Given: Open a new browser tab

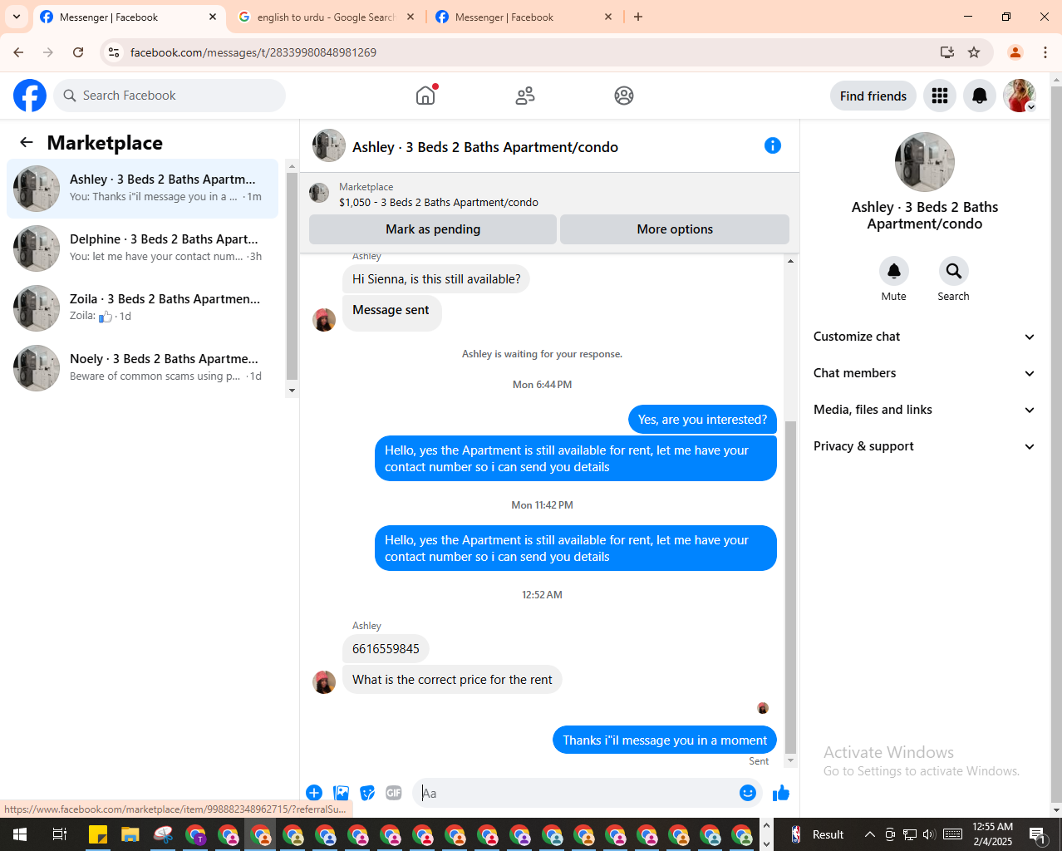Looking at the screenshot, I should [x=638, y=17].
